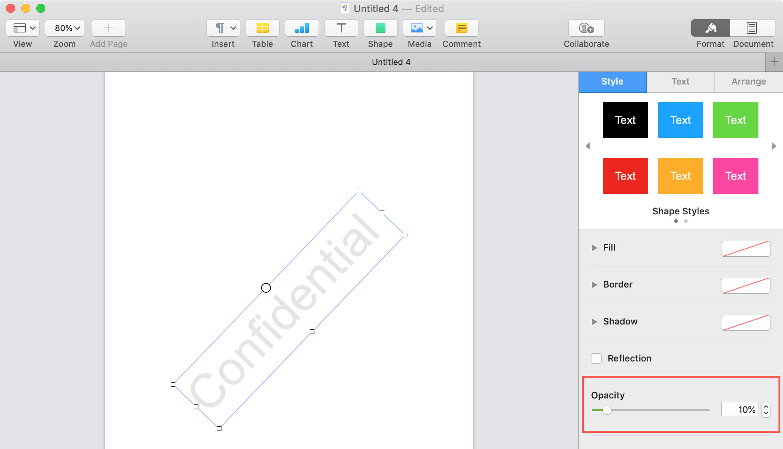Viewport: 783px width, 449px height.
Task: Click the View dropdown menu
Action: click(23, 28)
